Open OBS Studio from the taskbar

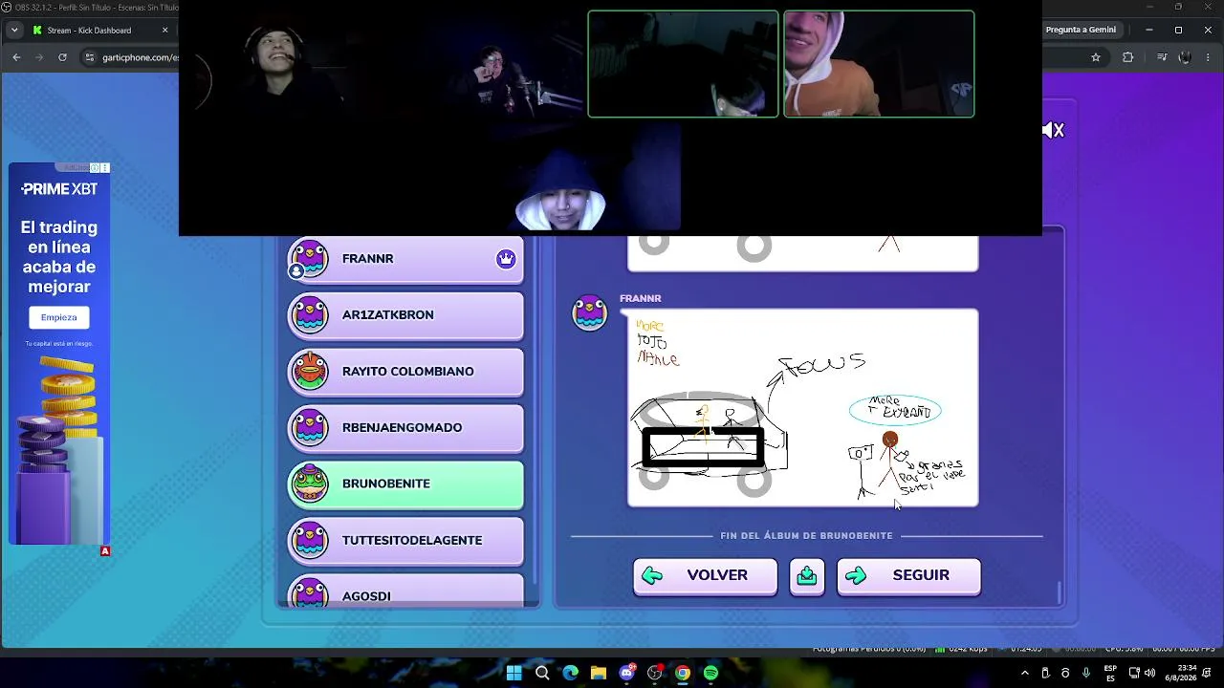tap(655, 673)
